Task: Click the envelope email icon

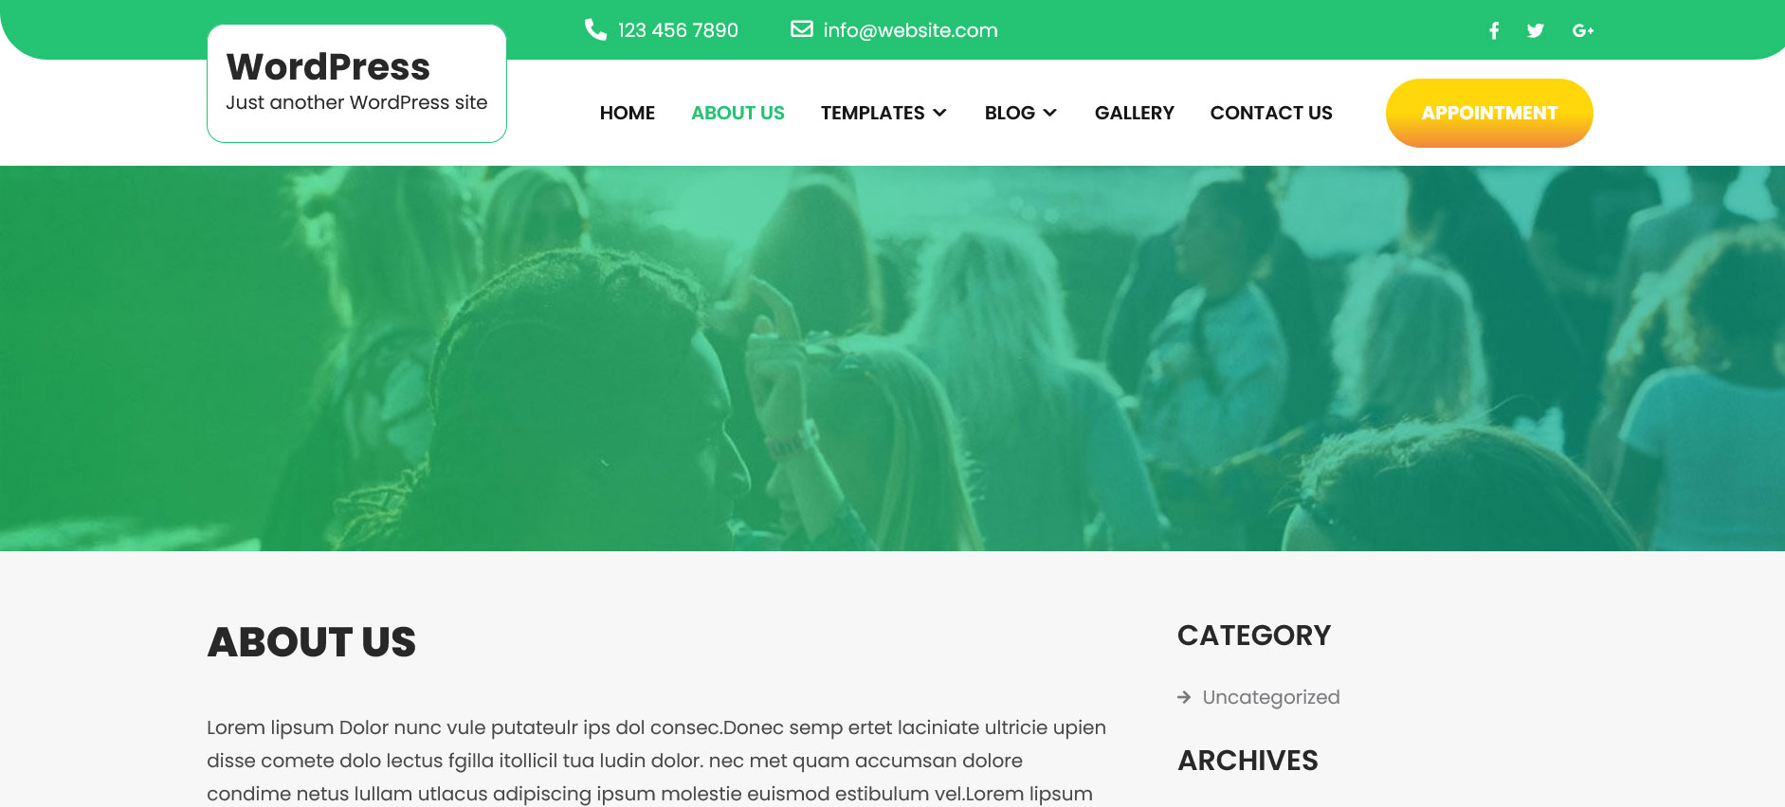Action: click(x=802, y=29)
